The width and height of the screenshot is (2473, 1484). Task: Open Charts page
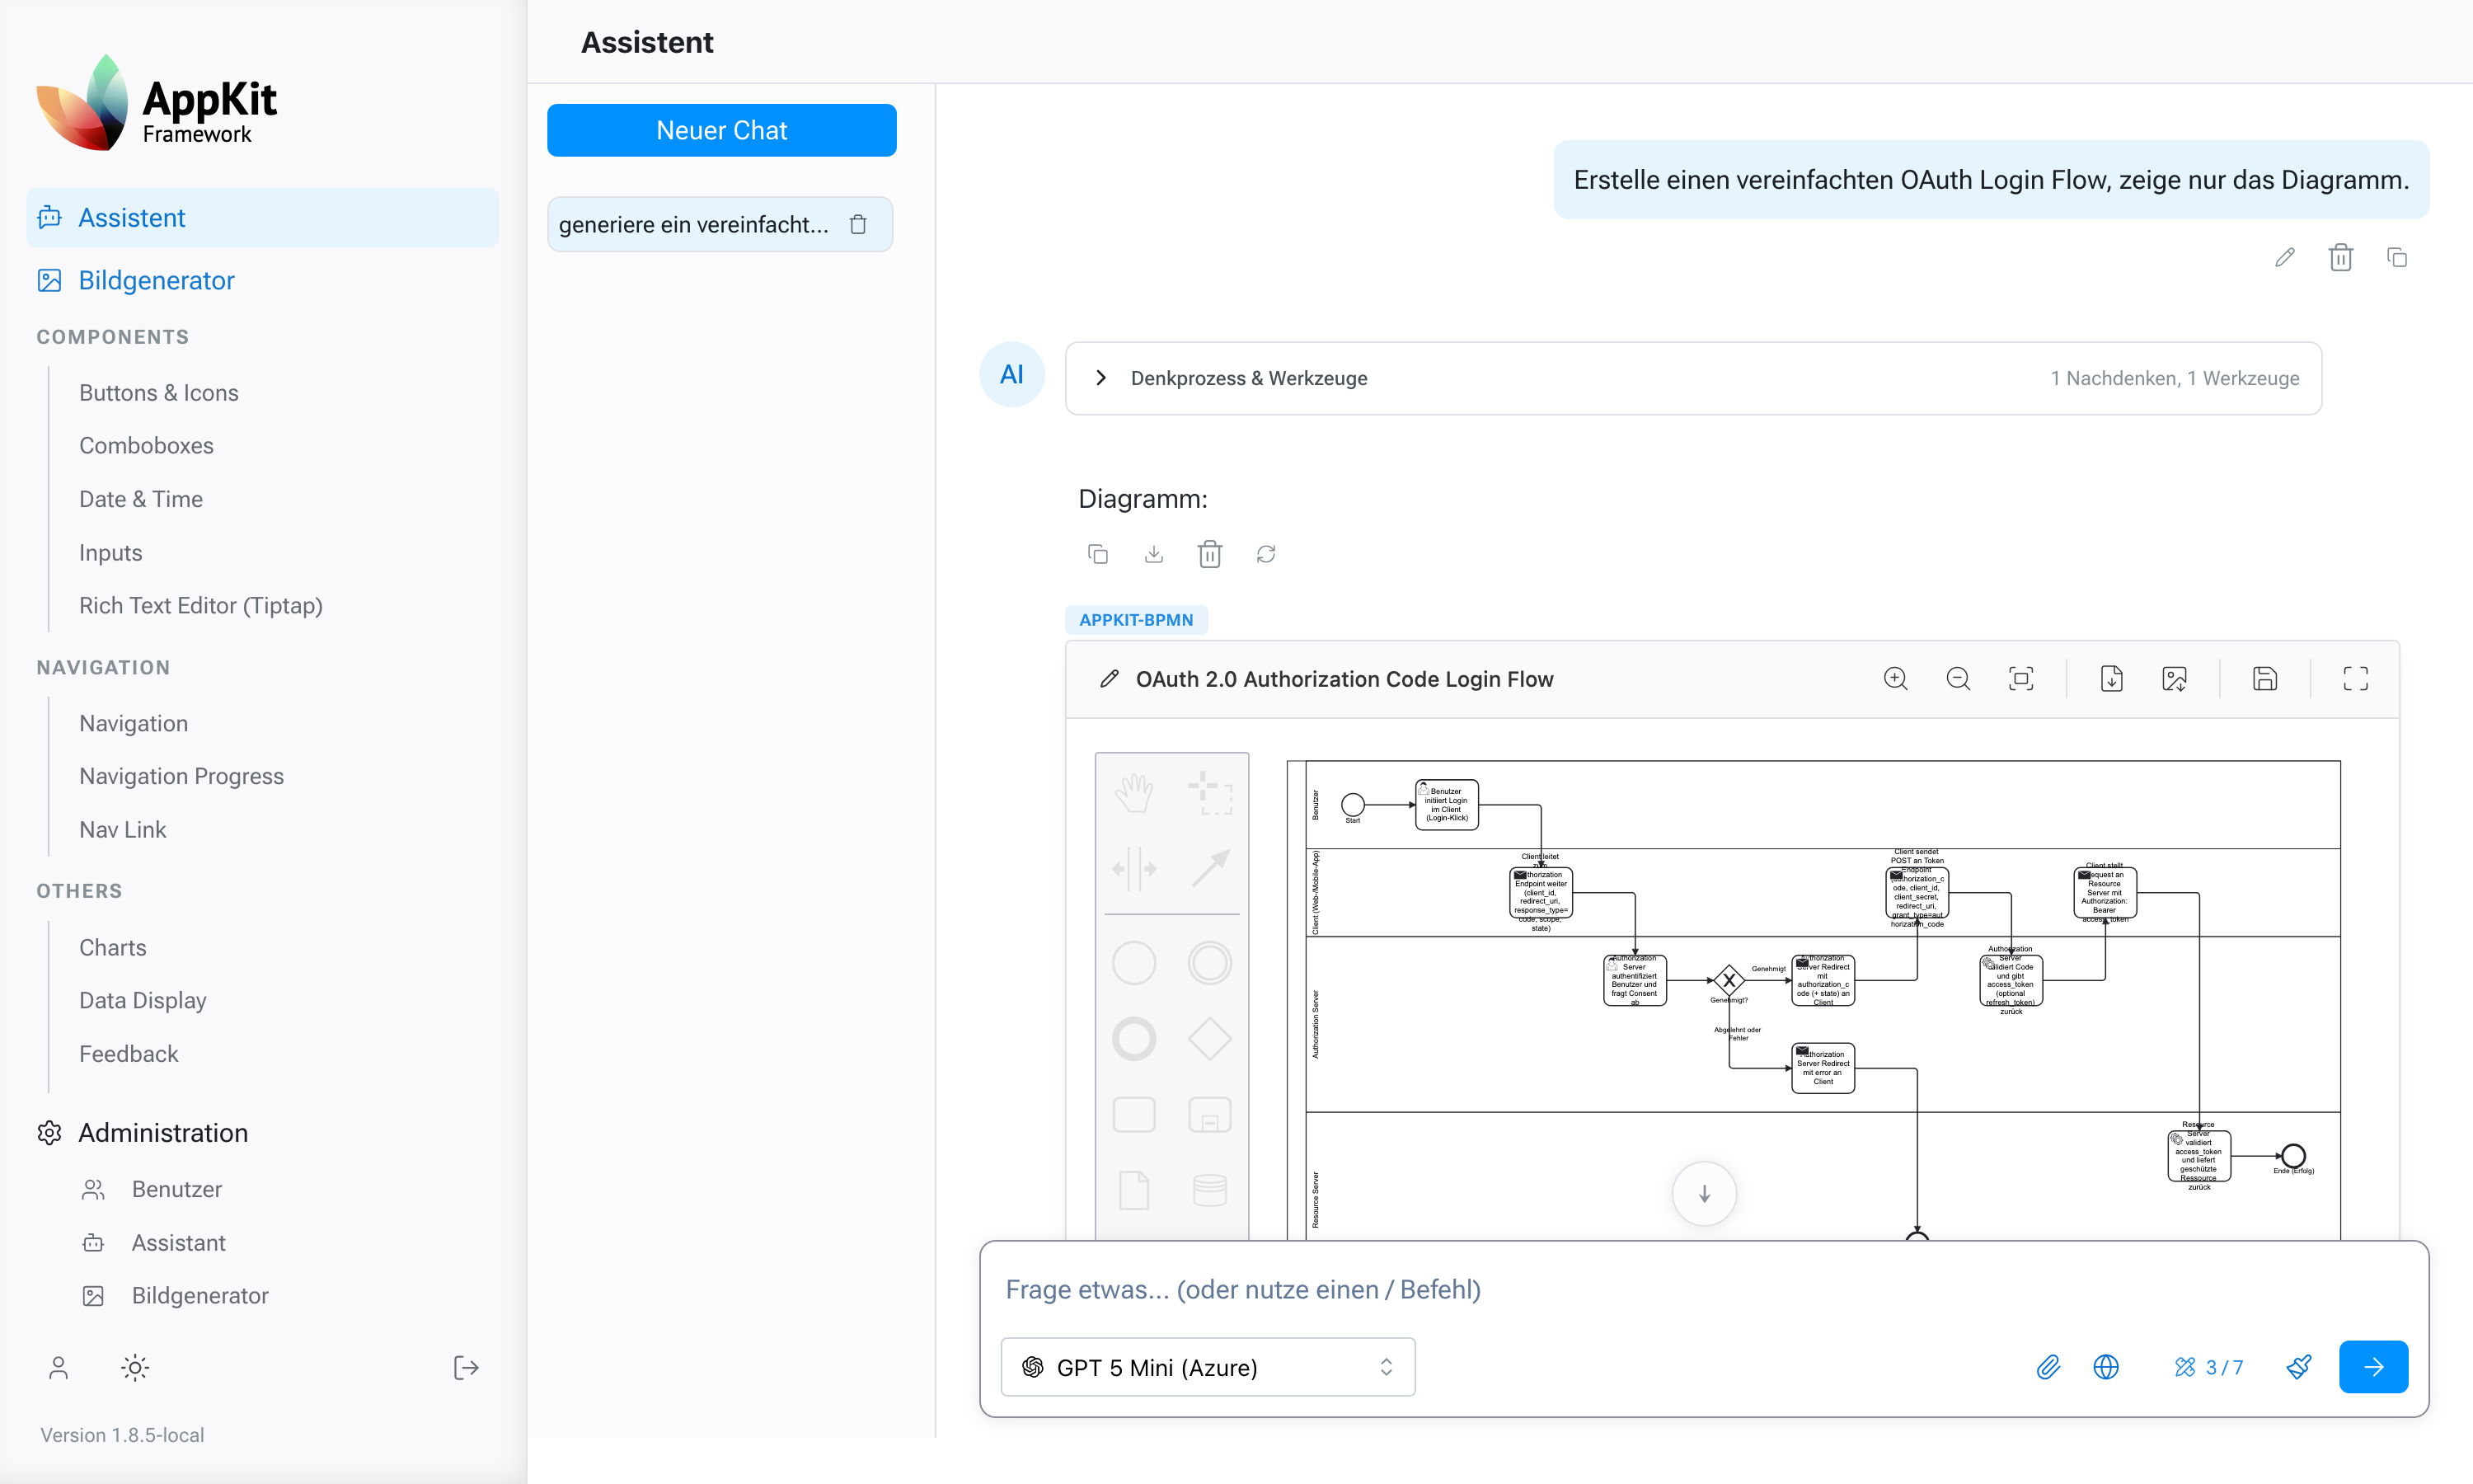point(112,947)
